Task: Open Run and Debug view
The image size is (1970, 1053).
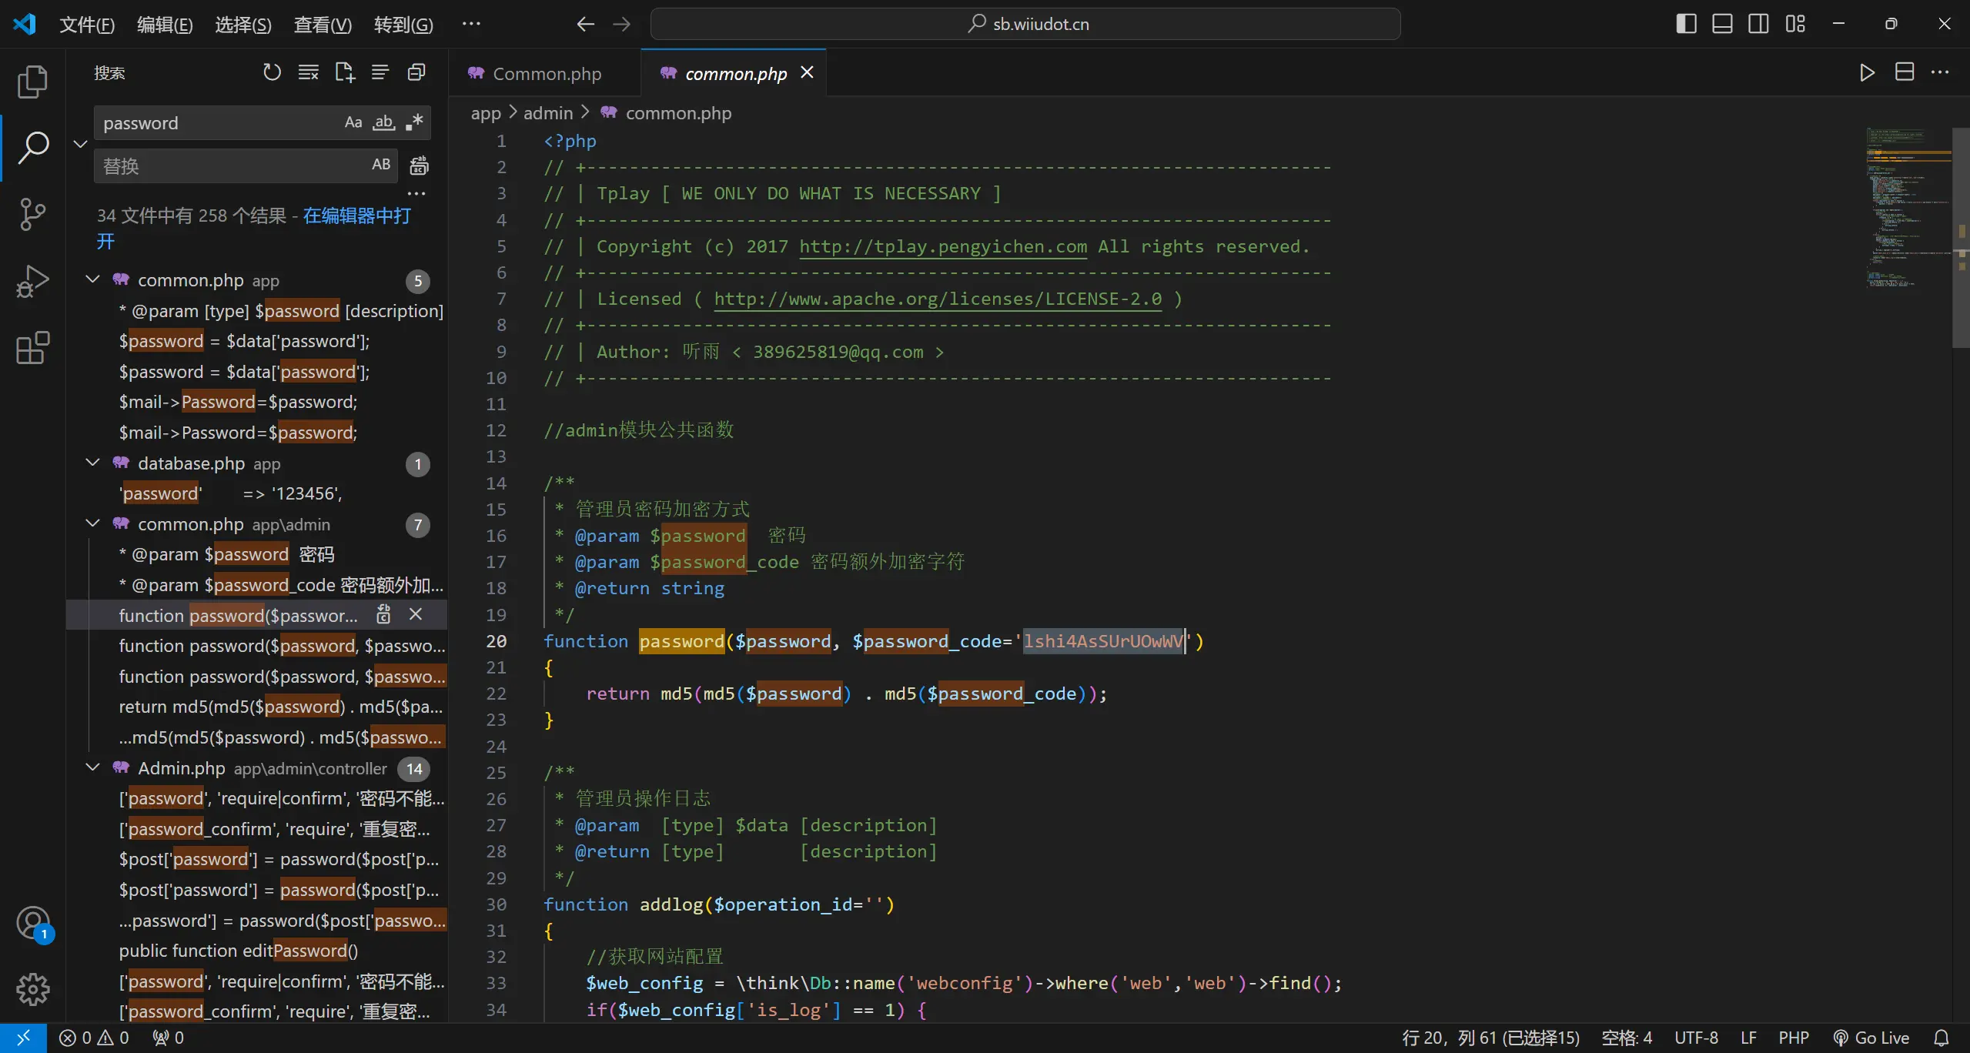Action: pos(32,281)
